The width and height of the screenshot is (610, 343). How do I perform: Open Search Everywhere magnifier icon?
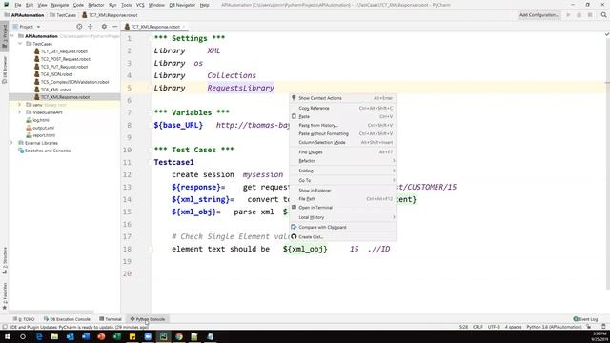coord(603,15)
